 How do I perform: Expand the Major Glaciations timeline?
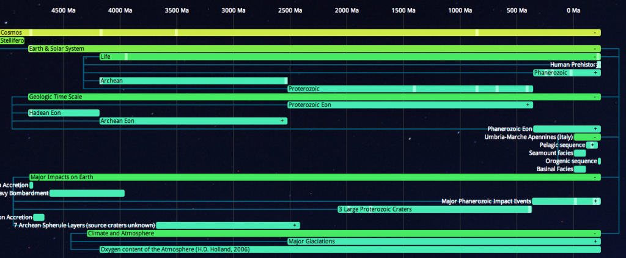595,241
